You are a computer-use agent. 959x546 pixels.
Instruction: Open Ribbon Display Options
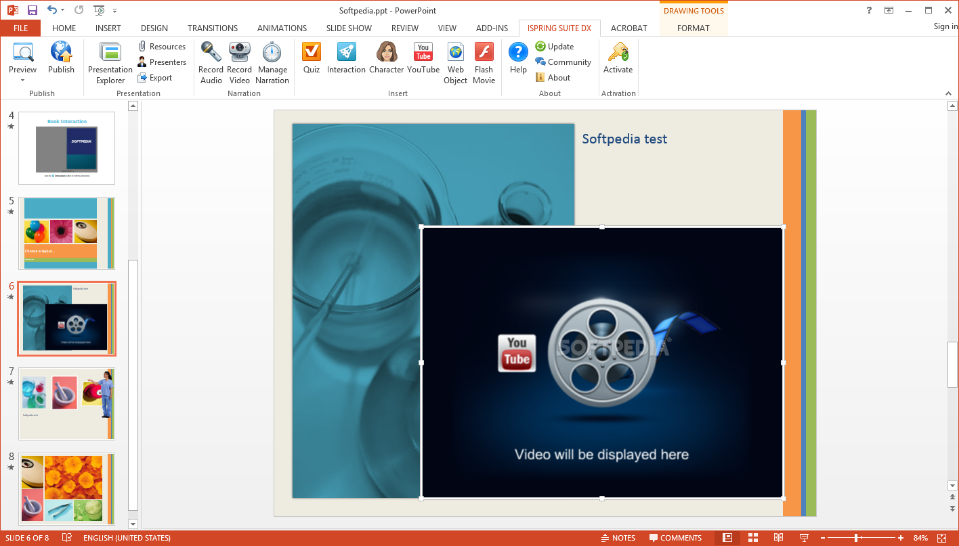tap(889, 10)
